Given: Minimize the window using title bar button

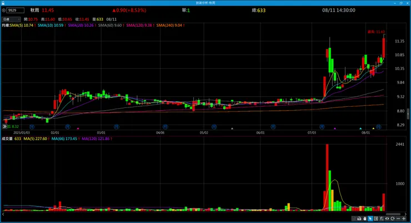Looking at the screenshot, I should pyautogui.click(x=395, y=3).
